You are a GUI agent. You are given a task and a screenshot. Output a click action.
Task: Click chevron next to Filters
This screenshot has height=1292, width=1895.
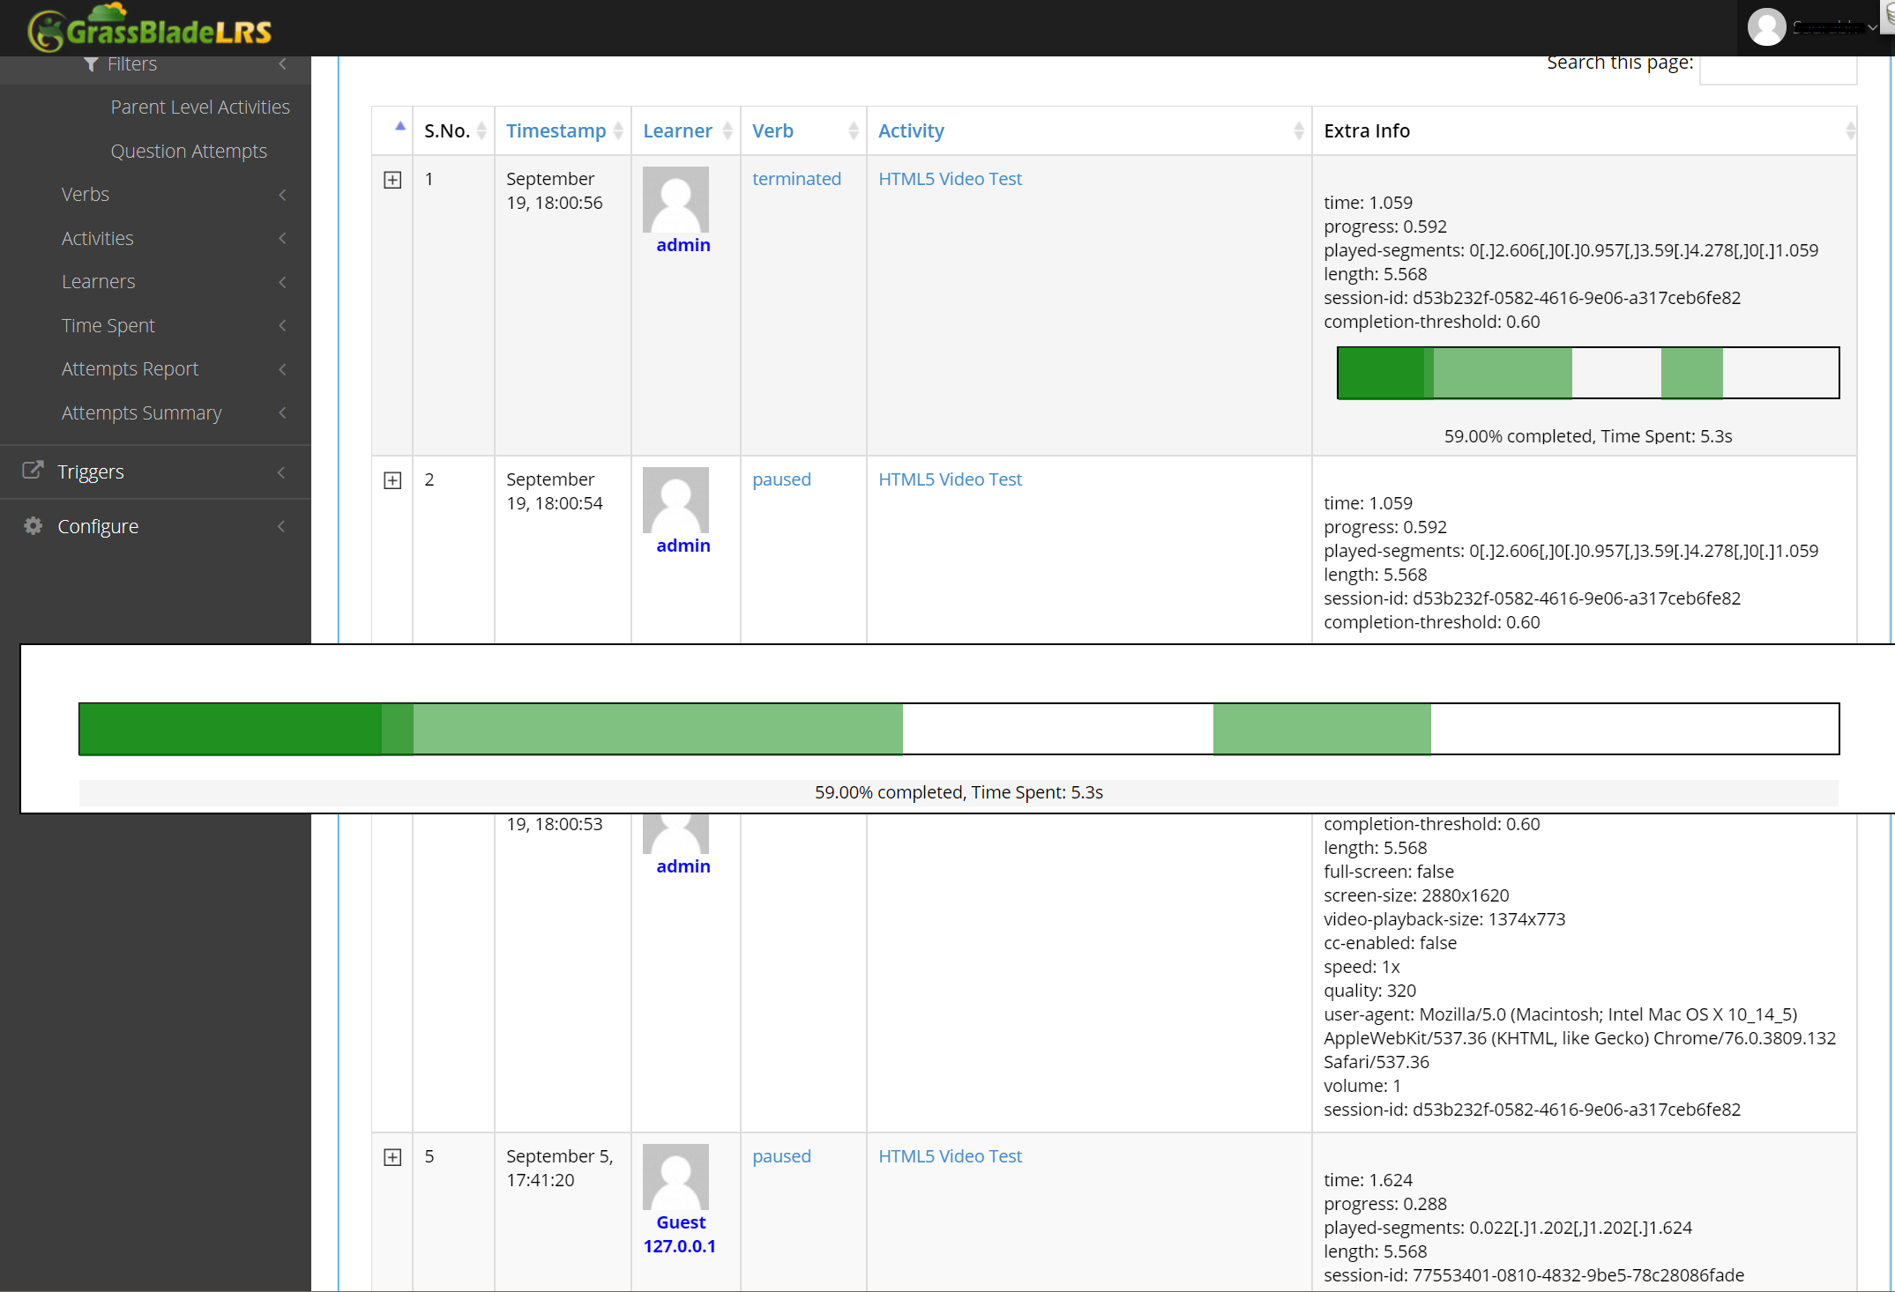tap(282, 63)
